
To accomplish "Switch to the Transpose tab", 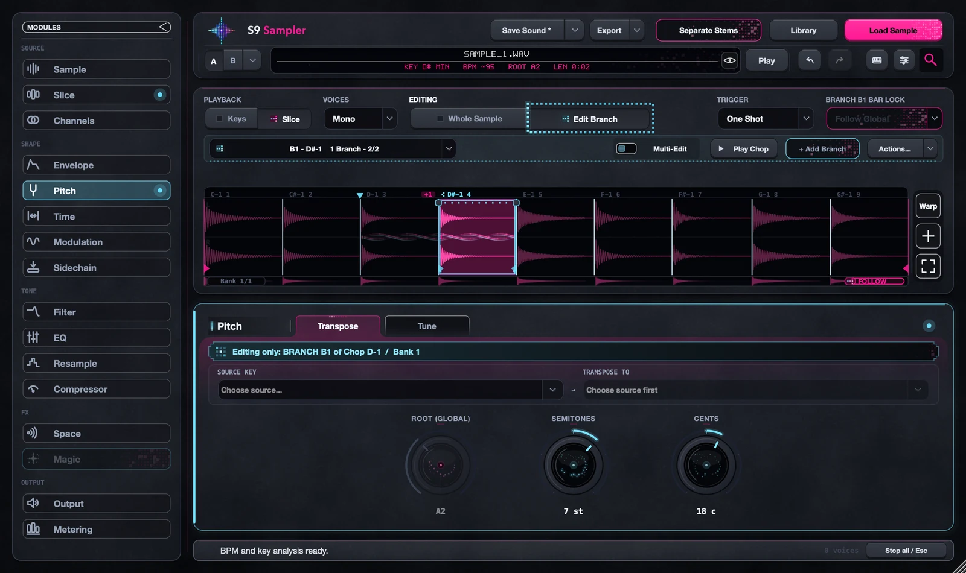I will [x=338, y=326].
